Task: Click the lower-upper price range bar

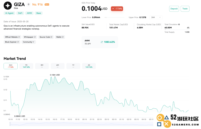Action: click(x=115, y=17)
